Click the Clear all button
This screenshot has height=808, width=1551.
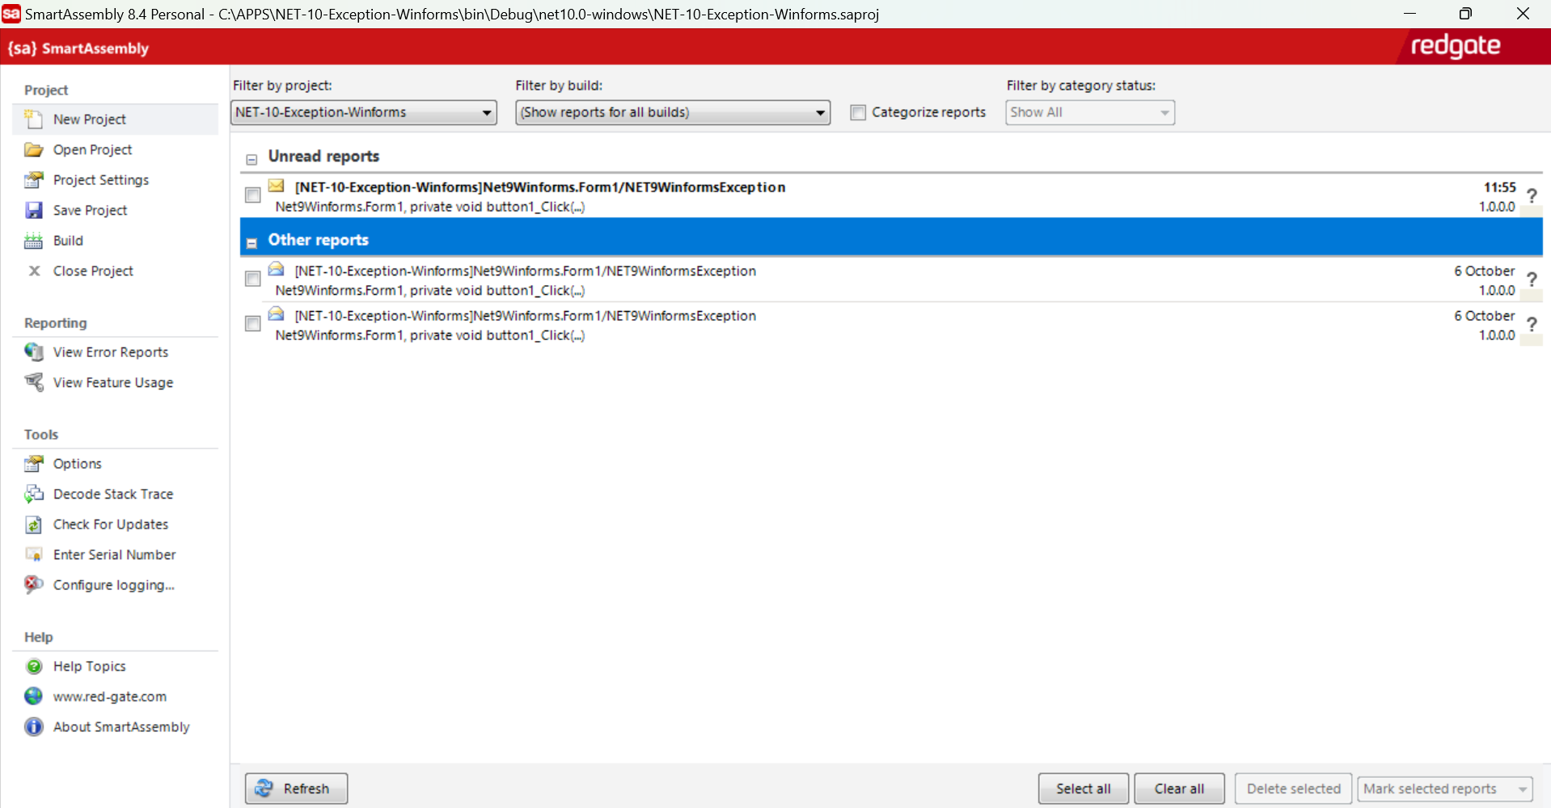point(1179,789)
